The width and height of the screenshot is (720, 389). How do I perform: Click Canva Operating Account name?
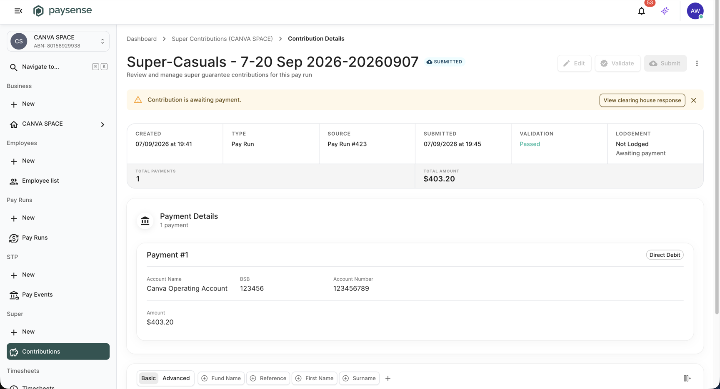(x=187, y=289)
